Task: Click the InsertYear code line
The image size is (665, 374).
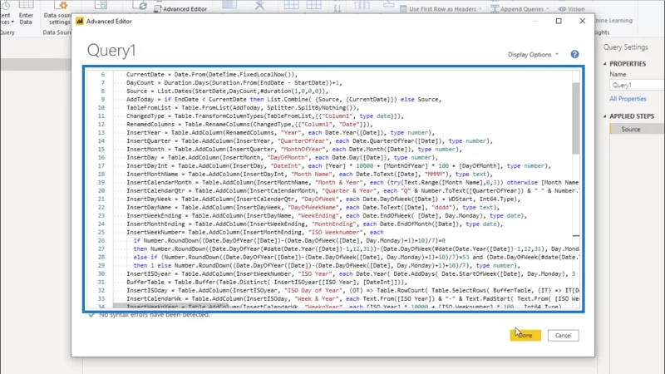Action: coord(280,133)
